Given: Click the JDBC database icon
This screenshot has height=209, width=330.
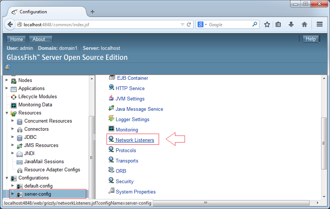Looking at the screenshot, I should [x=20, y=138].
